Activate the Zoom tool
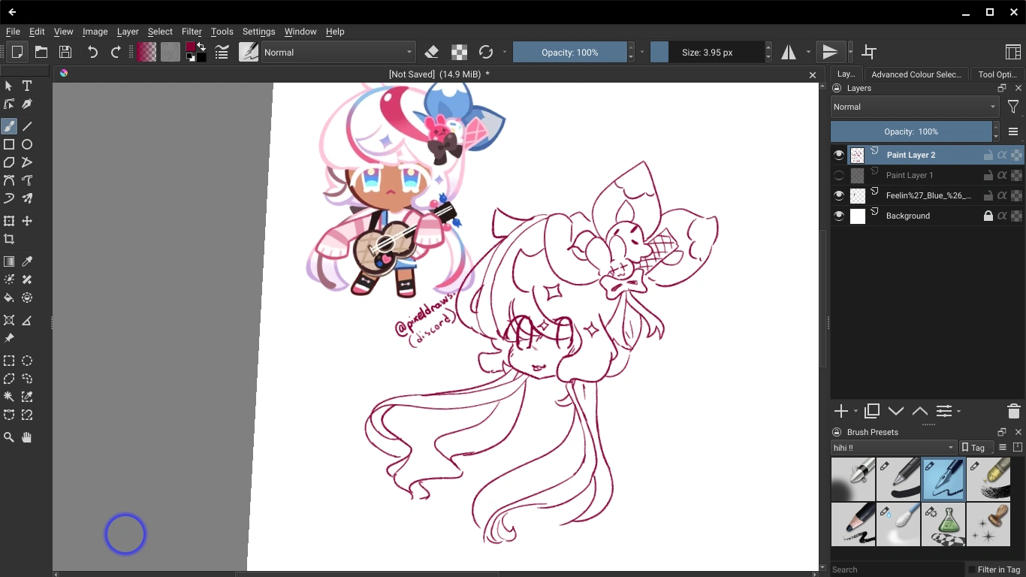This screenshot has width=1026, height=577. coord(9,437)
